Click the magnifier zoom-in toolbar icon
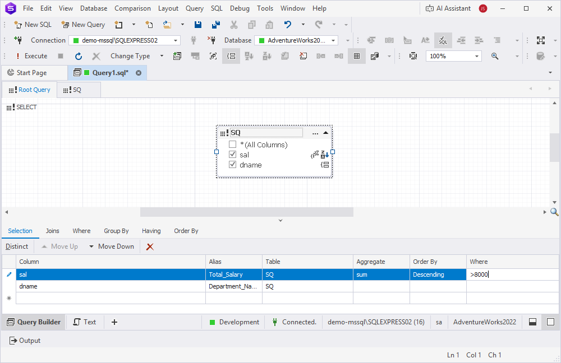The width and height of the screenshot is (561, 363). coord(495,56)
